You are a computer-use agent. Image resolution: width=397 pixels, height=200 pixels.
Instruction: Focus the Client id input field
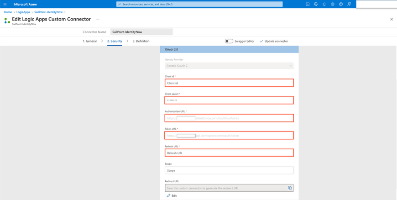[x=229, y=83]
